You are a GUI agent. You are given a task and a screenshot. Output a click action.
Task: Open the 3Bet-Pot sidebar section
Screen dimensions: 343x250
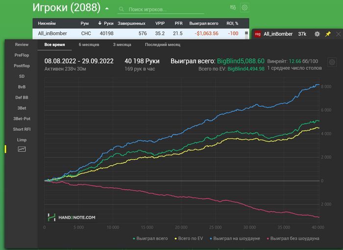tap(22, 119)
